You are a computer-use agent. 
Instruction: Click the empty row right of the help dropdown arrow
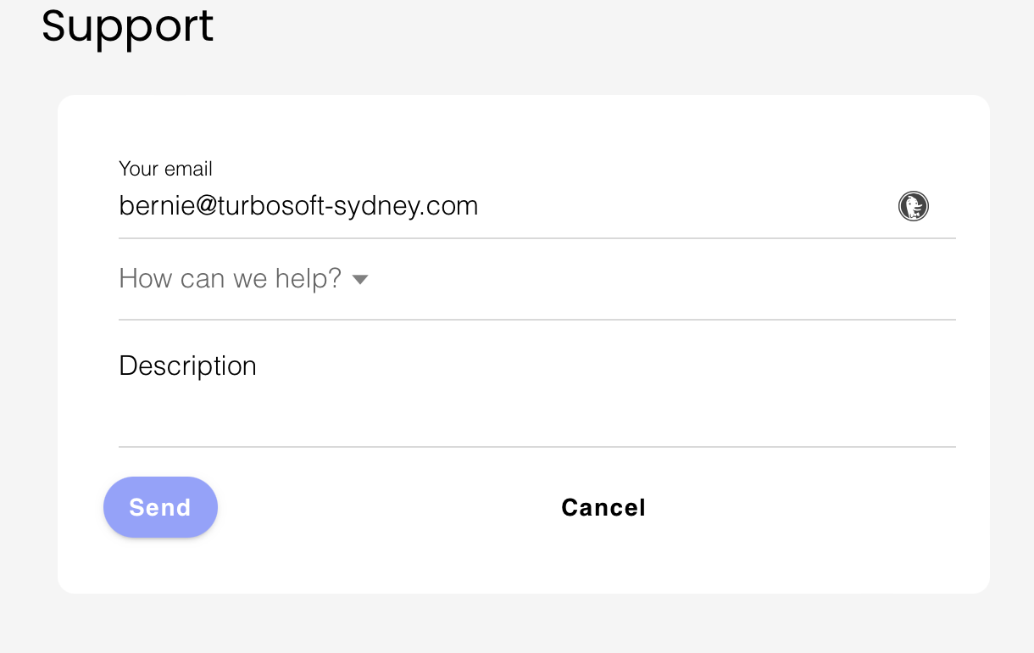661,279
